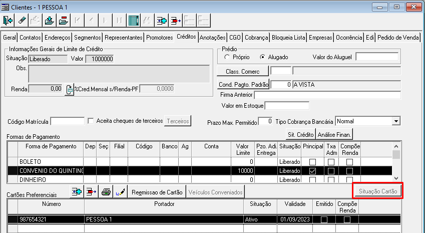Click top toolbar insert row plus icon
The image size is (425, 233).
click(x=162, y=21)
